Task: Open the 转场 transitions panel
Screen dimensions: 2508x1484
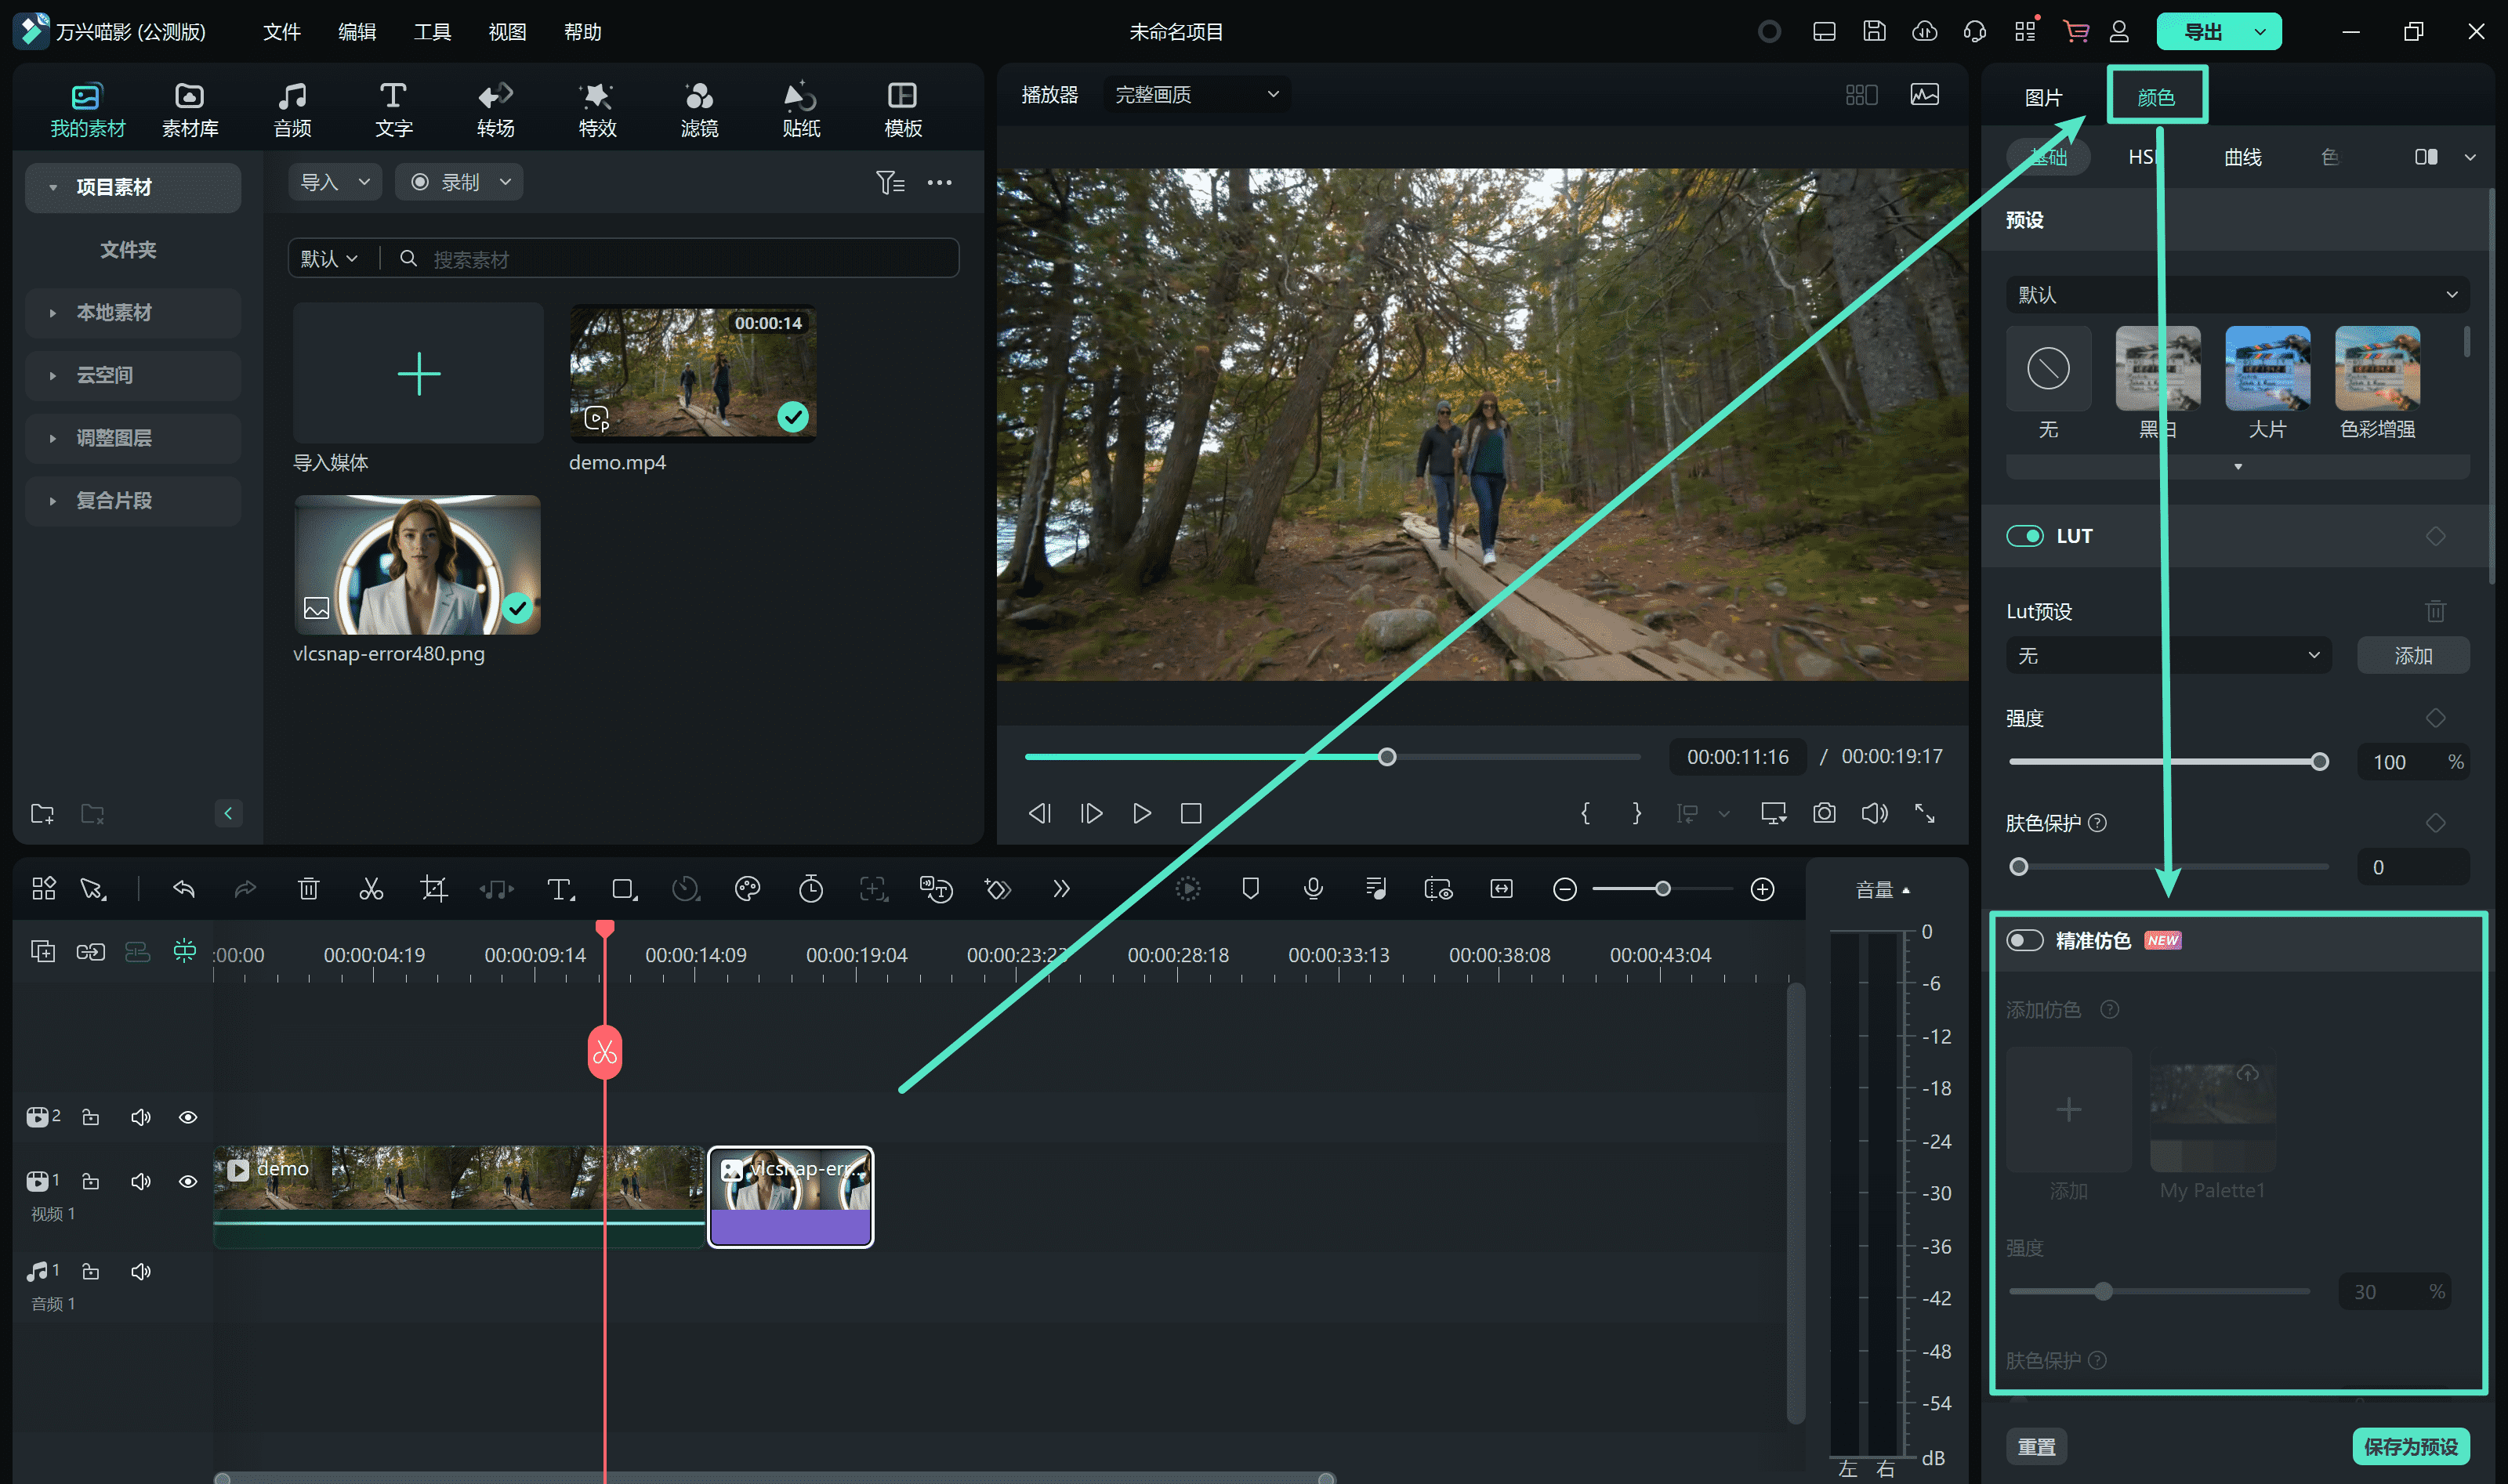Action: click(x=495, y=109)
